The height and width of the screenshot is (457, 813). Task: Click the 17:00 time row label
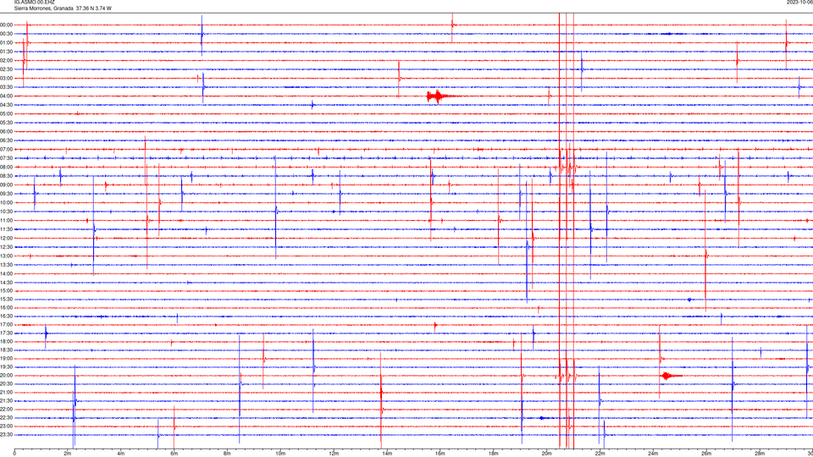point(6,324)
